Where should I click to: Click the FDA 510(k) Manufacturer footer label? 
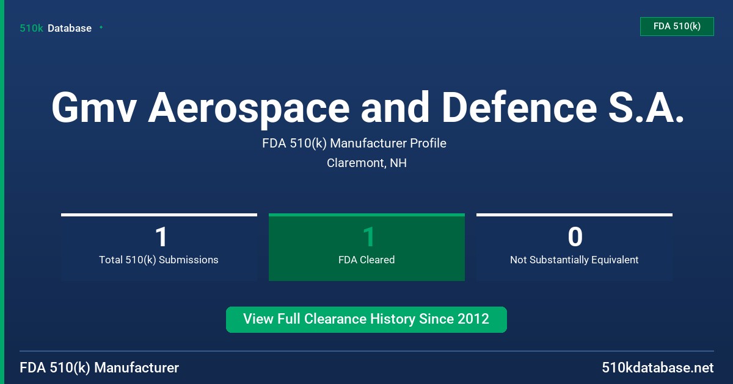click(x=100, y=368)
